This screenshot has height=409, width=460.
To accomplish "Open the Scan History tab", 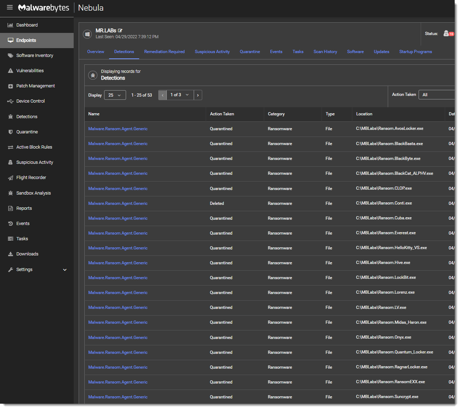I will [325, 52].
